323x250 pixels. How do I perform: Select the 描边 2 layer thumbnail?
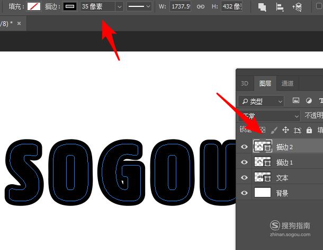(263, 146)
